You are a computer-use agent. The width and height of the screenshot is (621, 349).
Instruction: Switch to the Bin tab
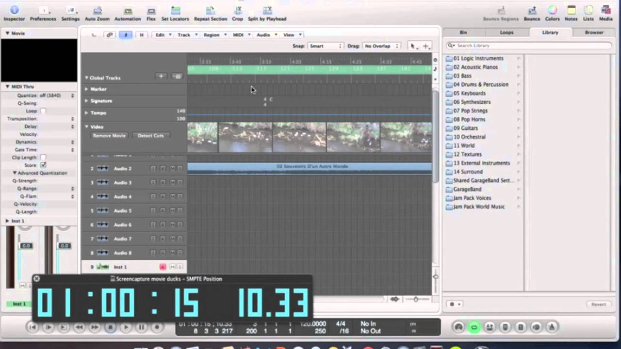[x=463, y=32]
